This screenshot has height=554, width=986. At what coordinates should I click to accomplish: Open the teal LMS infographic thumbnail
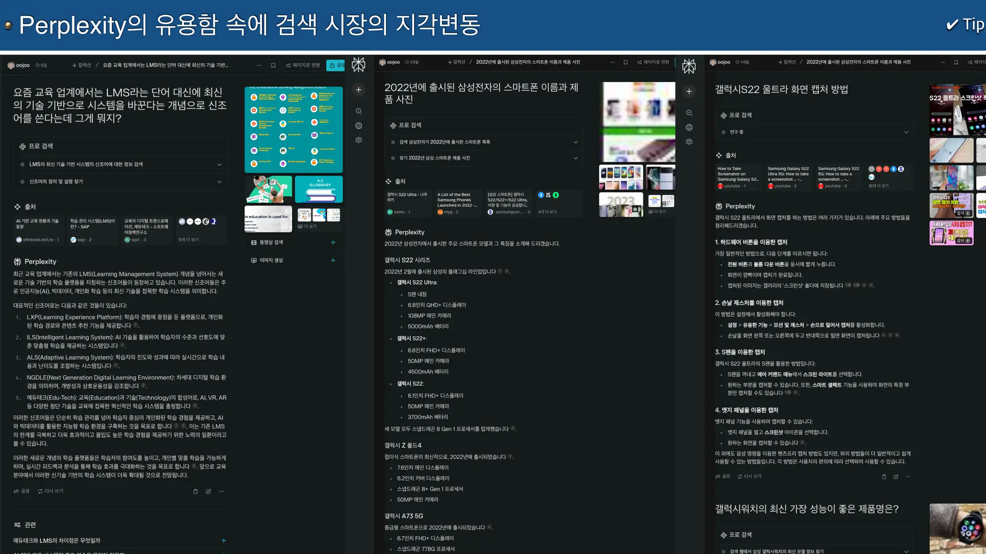[294, 130]
